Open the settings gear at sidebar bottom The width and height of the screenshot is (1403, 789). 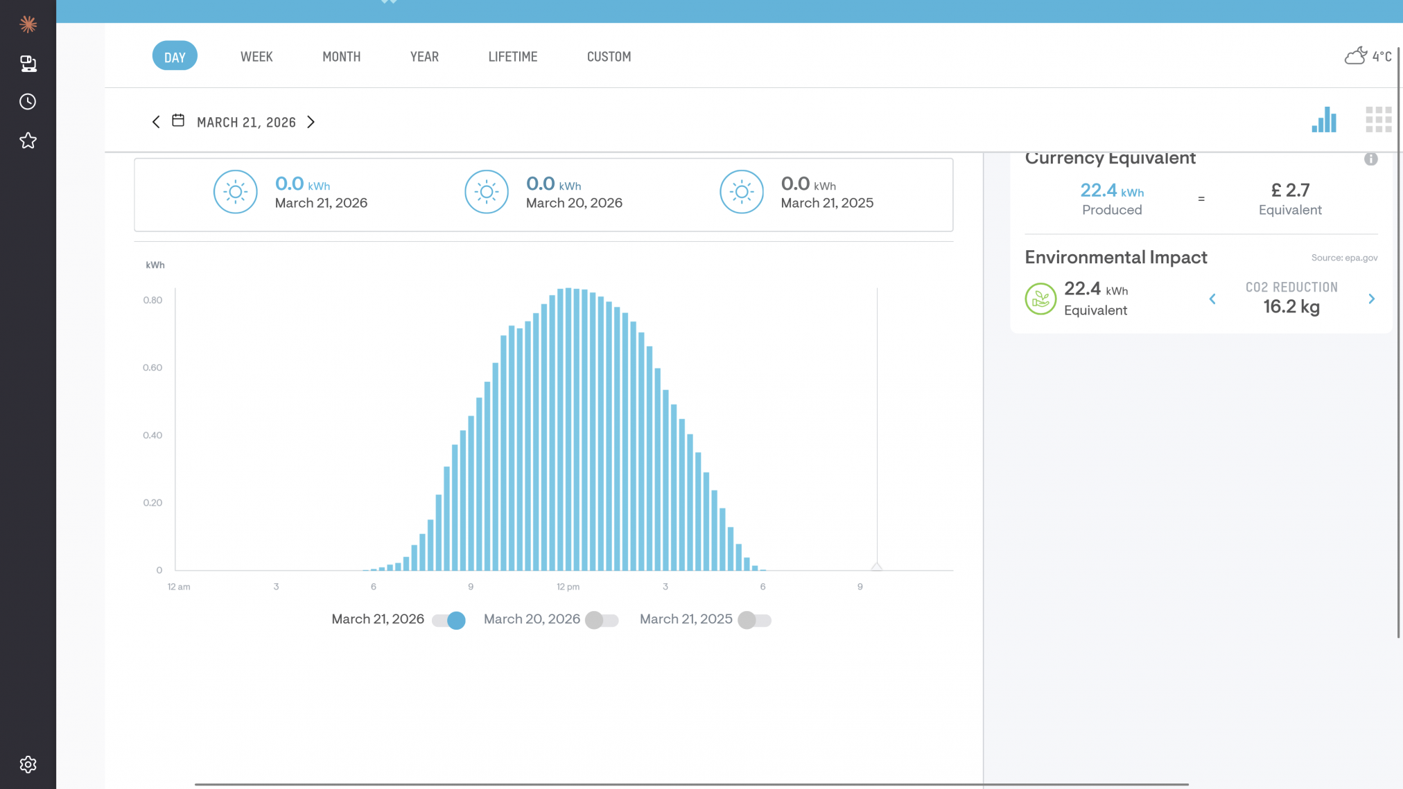(28, 764)
